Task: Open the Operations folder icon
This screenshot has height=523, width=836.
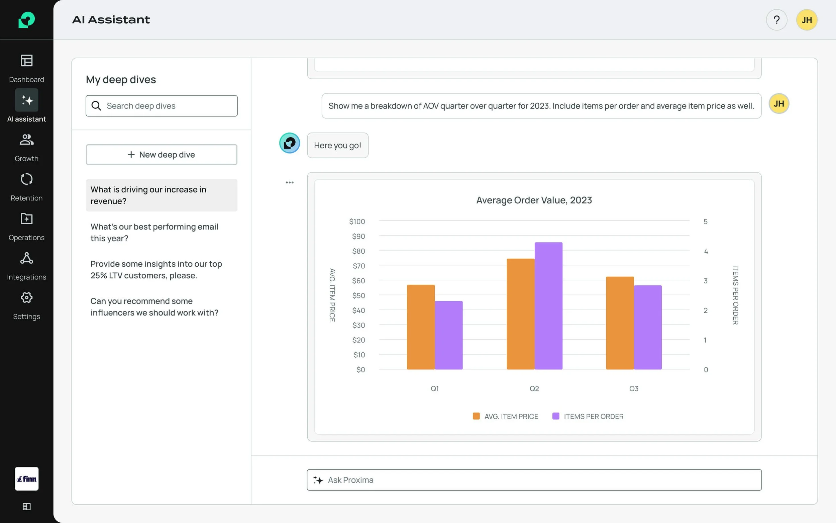Action: click(x=27, y=219)
